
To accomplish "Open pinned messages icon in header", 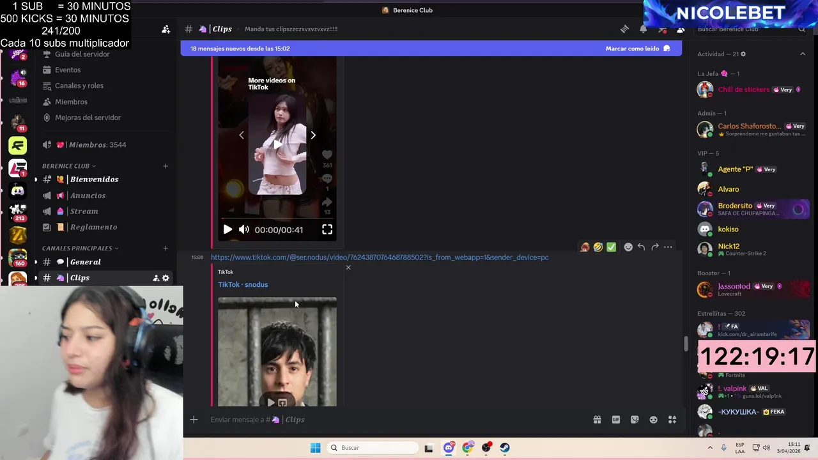I will 662,29.
